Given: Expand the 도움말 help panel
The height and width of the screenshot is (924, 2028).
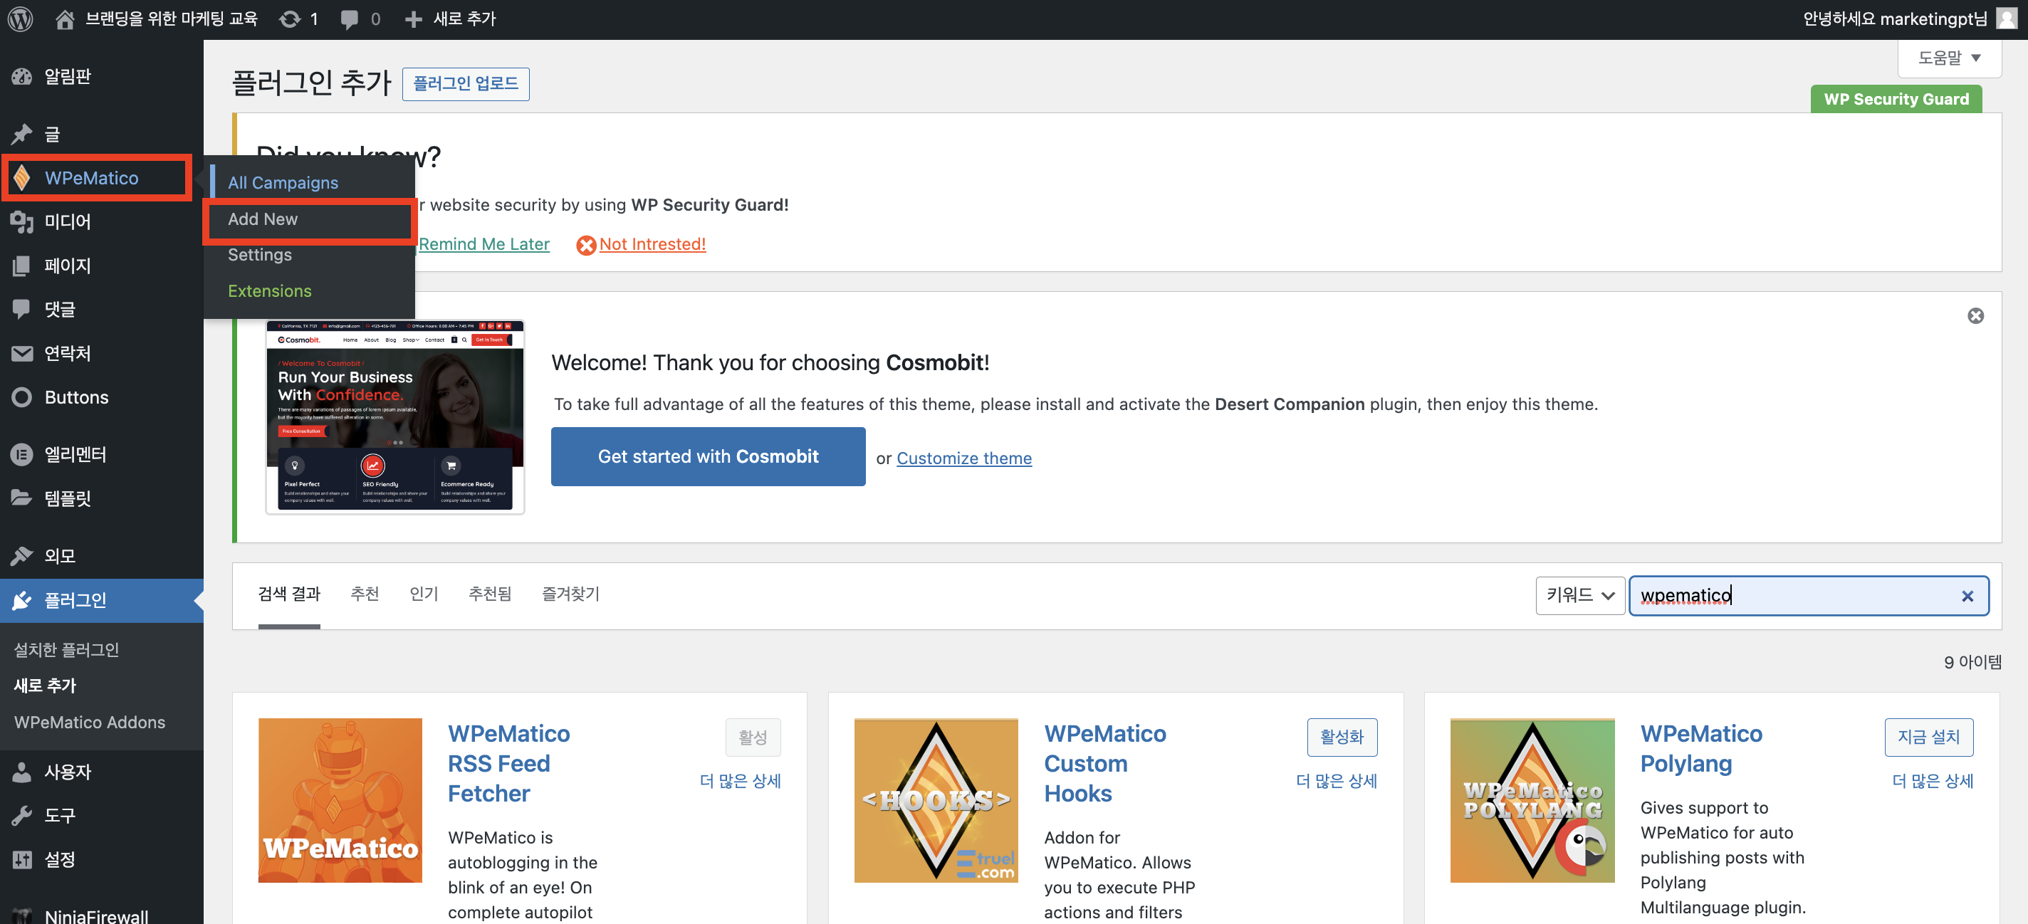Looking at the screenshot, I should [x=1949, y=58].
